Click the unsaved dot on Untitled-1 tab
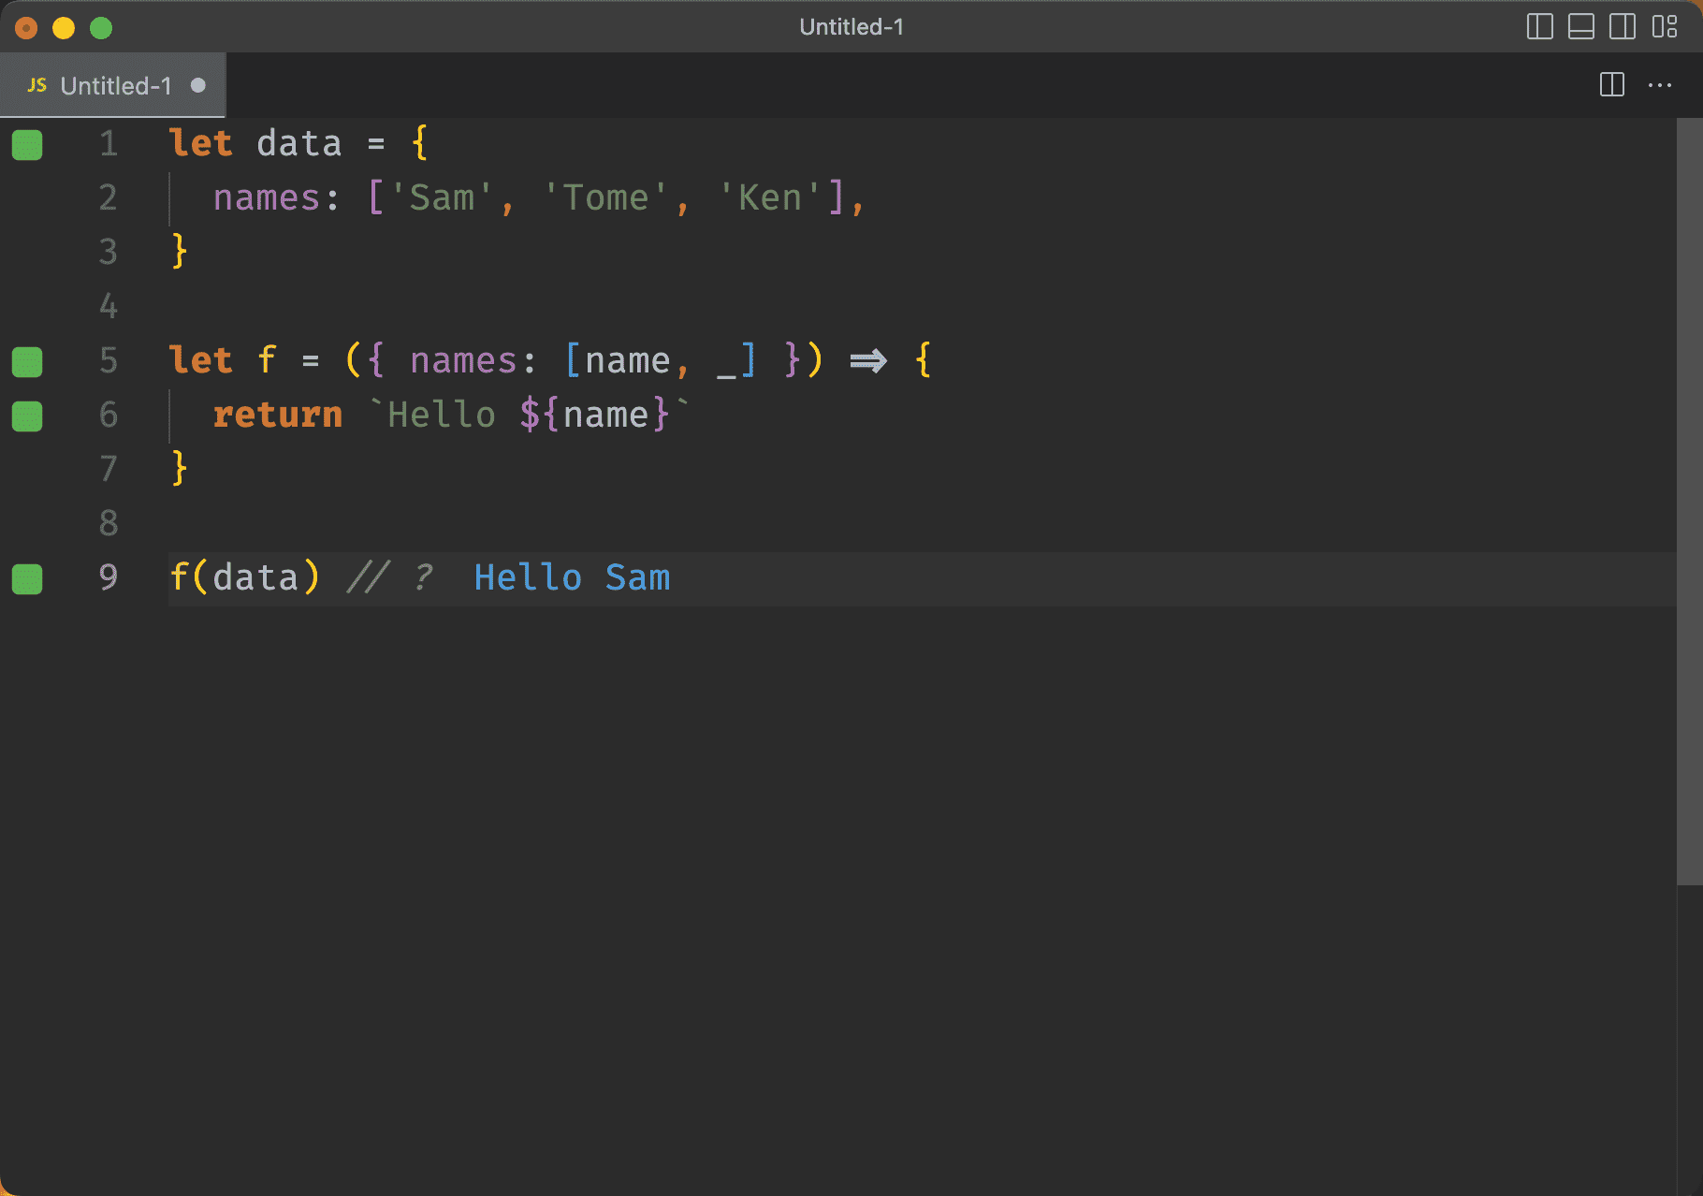The image size is (1703, 1196). 197,85
